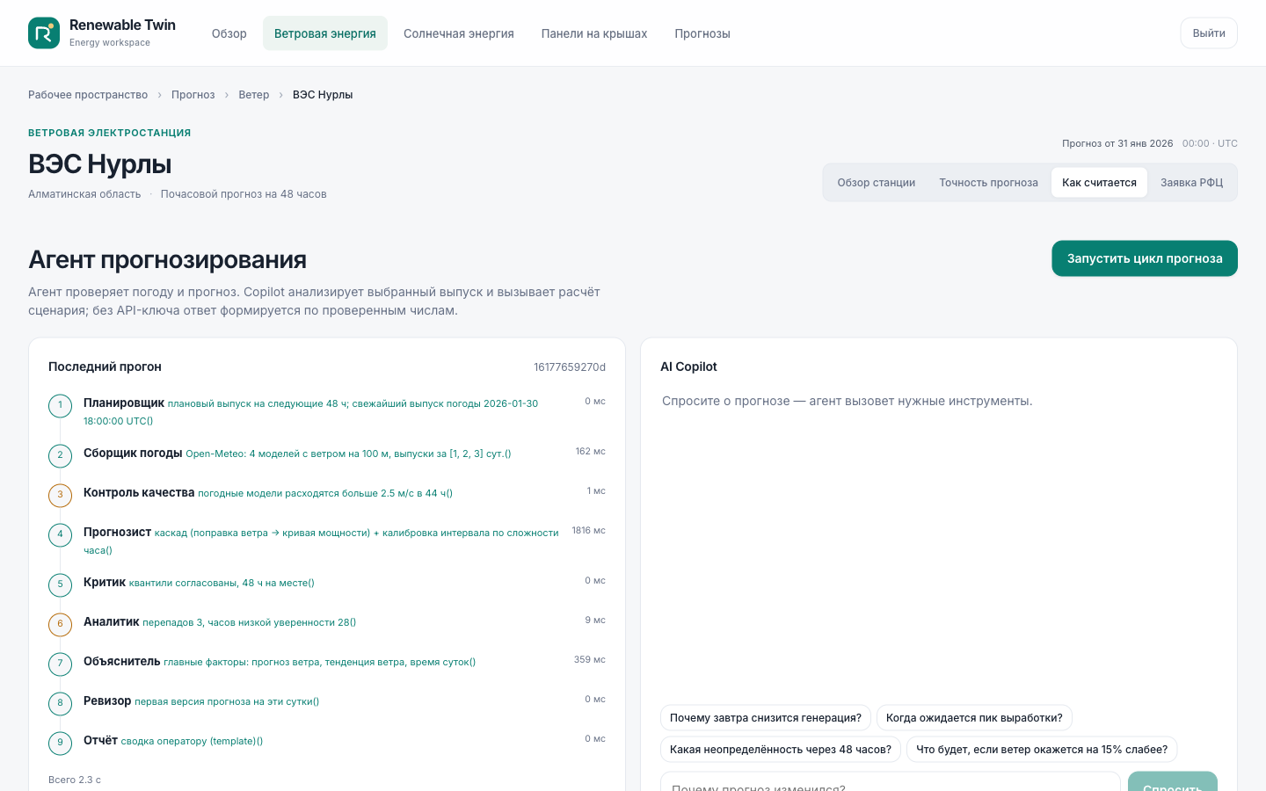Click the Спросить button
This screenshot has height=791, width=1266.
tap(1173, 781)
